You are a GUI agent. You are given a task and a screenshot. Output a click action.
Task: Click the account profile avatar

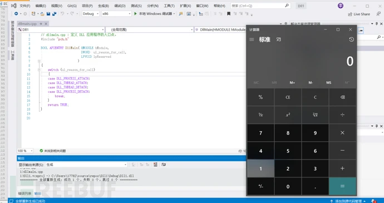[x=341, y=6]
